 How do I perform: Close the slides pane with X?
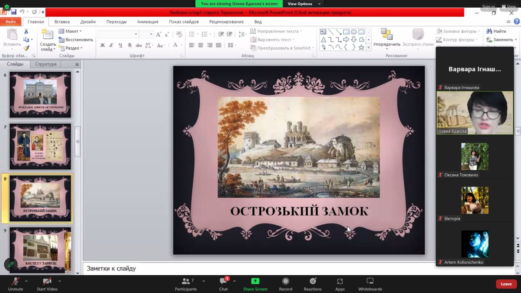(x=77, y=64)
